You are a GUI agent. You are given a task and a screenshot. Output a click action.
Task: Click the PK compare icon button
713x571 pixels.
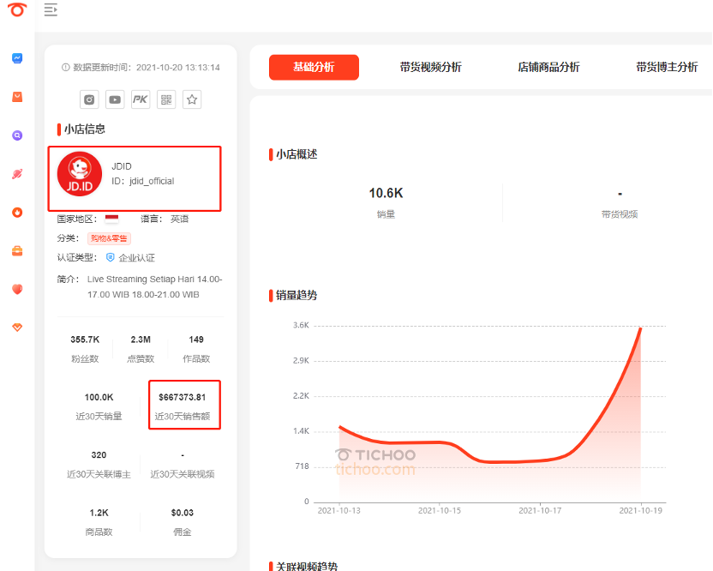pyautogui.click(x=141, y=99)
